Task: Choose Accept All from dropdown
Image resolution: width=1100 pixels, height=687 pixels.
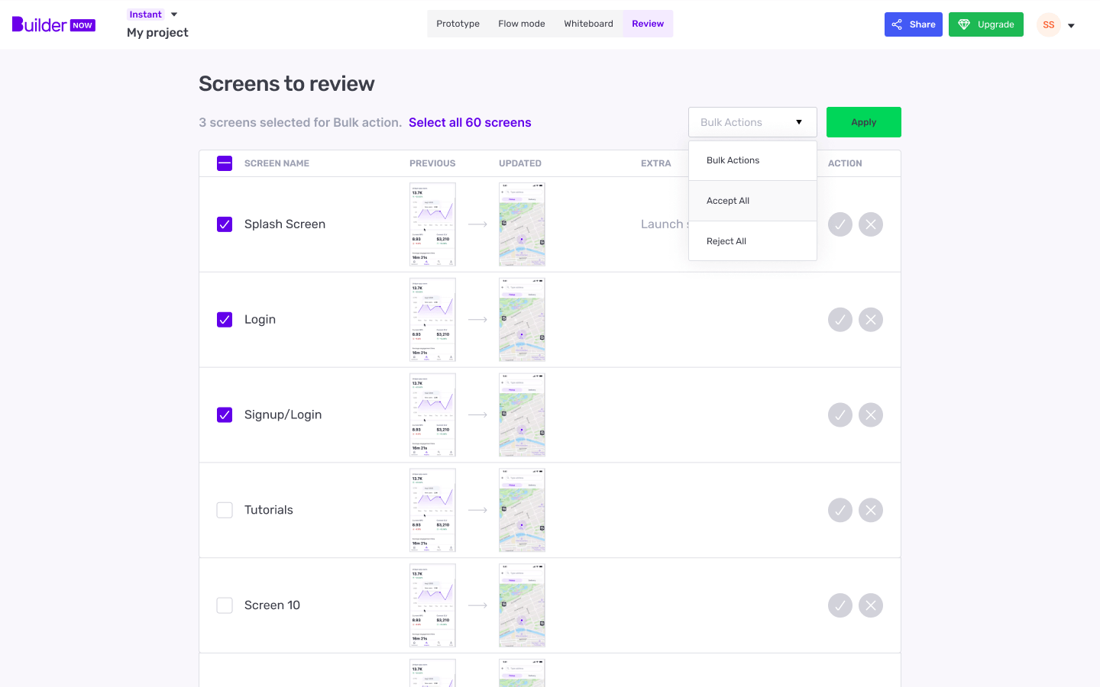Action: [752, 201]
